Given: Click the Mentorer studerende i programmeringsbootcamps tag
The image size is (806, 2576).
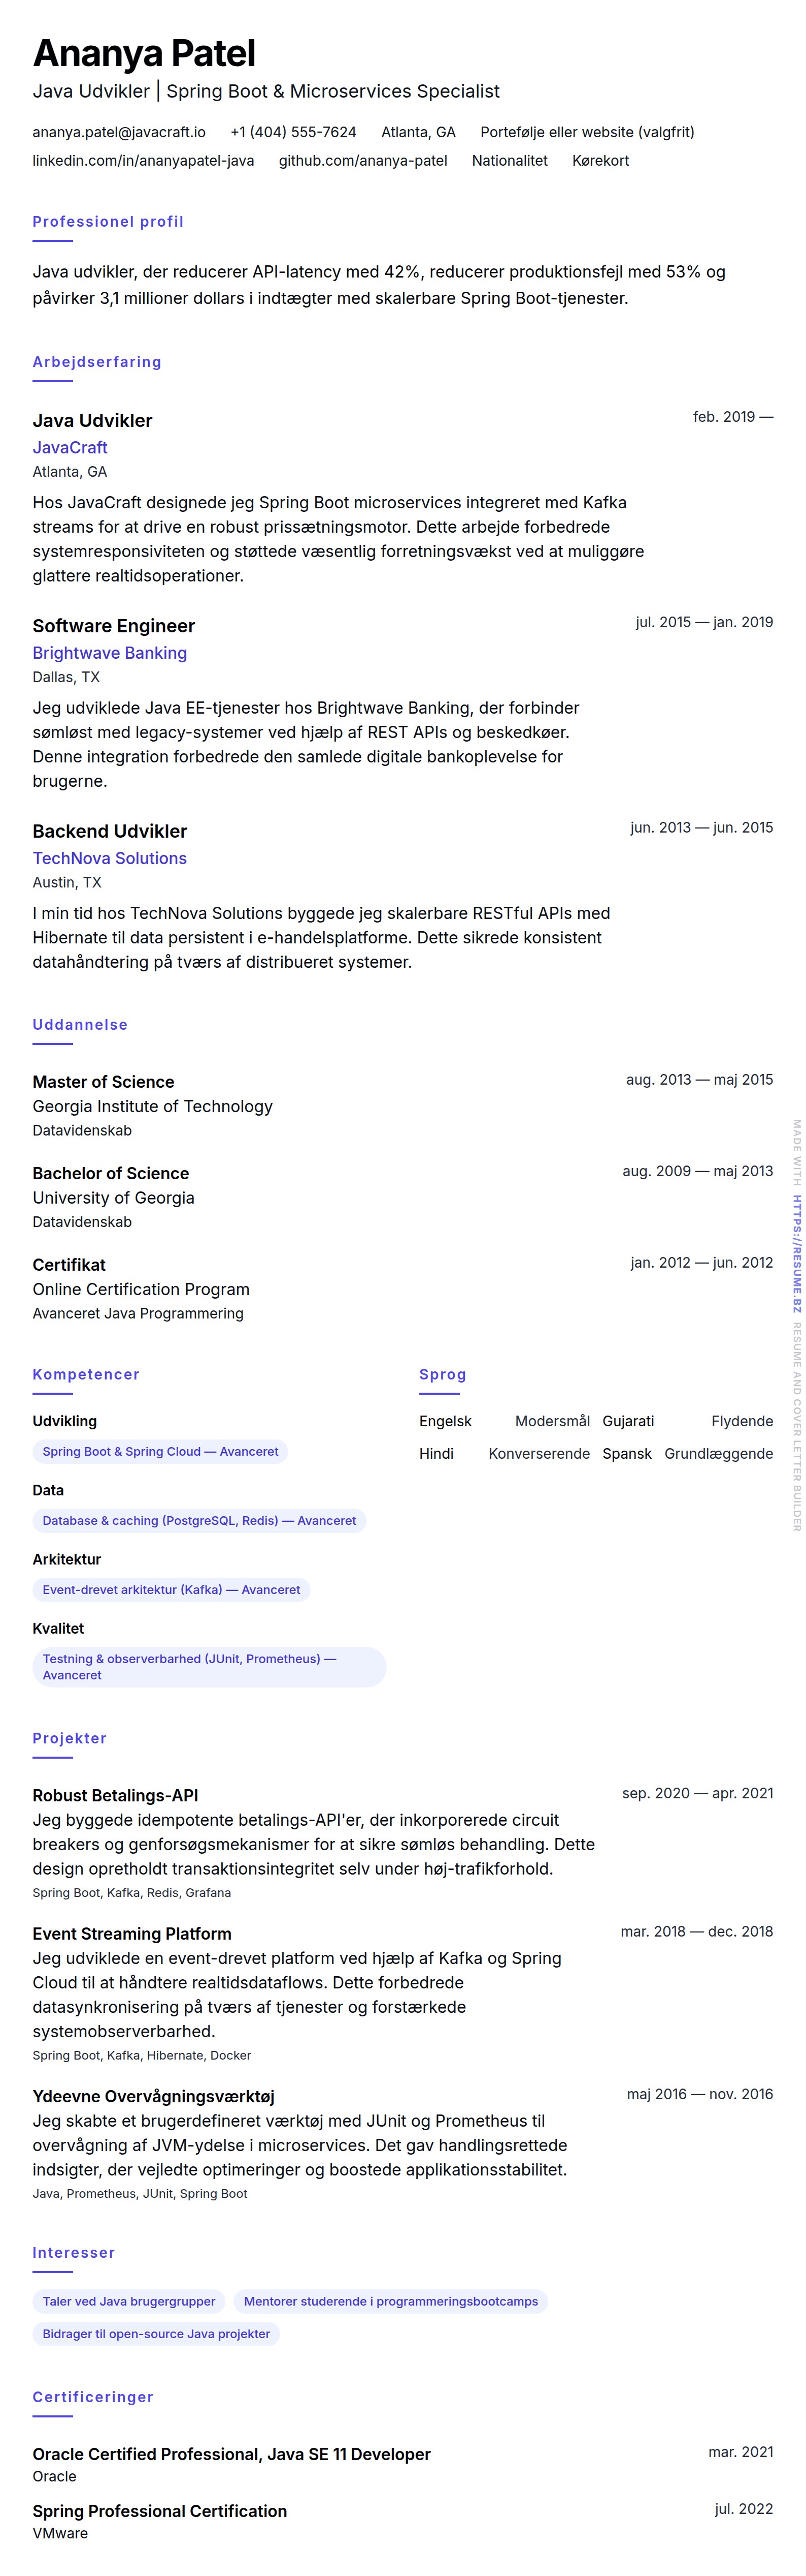Looking at the screenshot, I should click(x=390, y=2301).
